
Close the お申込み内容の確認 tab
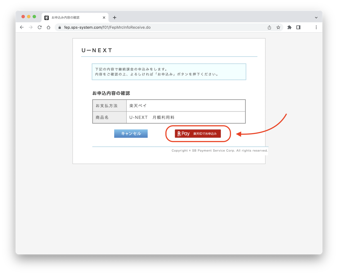104,17
